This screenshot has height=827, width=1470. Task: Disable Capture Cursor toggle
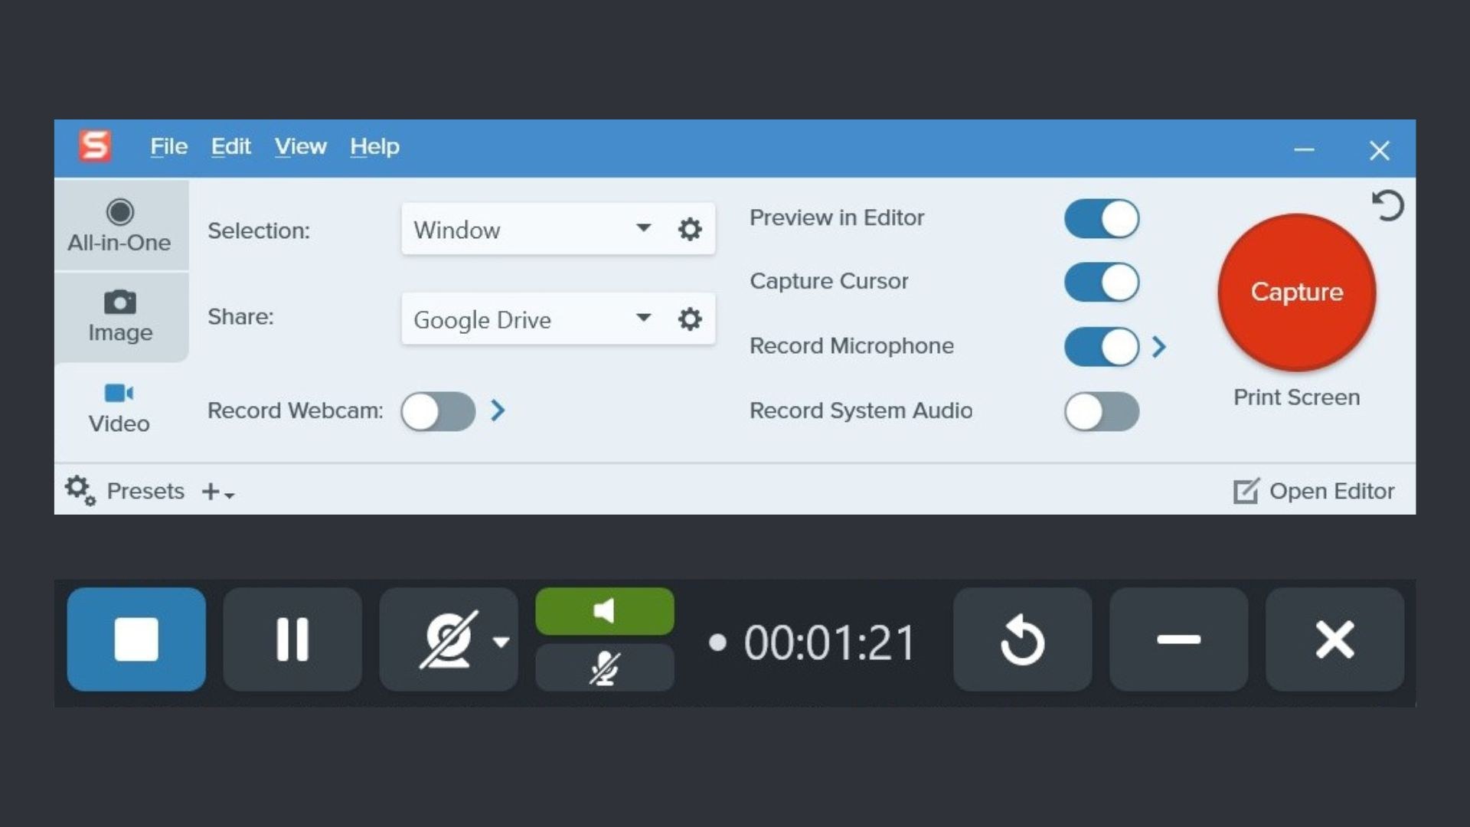click(x=1101, y=282)
